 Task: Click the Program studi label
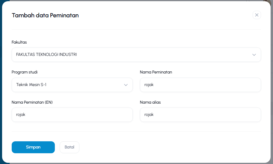point(25,72)
